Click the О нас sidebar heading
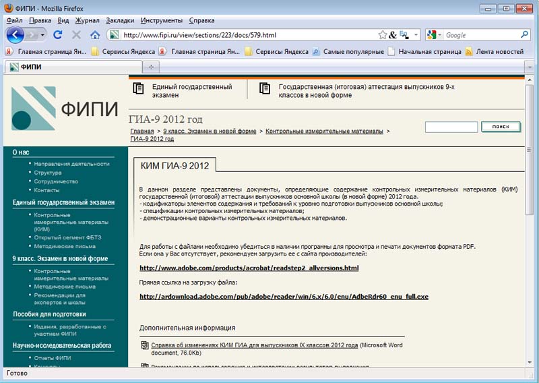Screen dimensions: 539x383 click(x=21, y=152)
